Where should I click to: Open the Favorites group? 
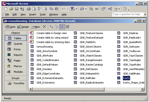tap(16, 83)
